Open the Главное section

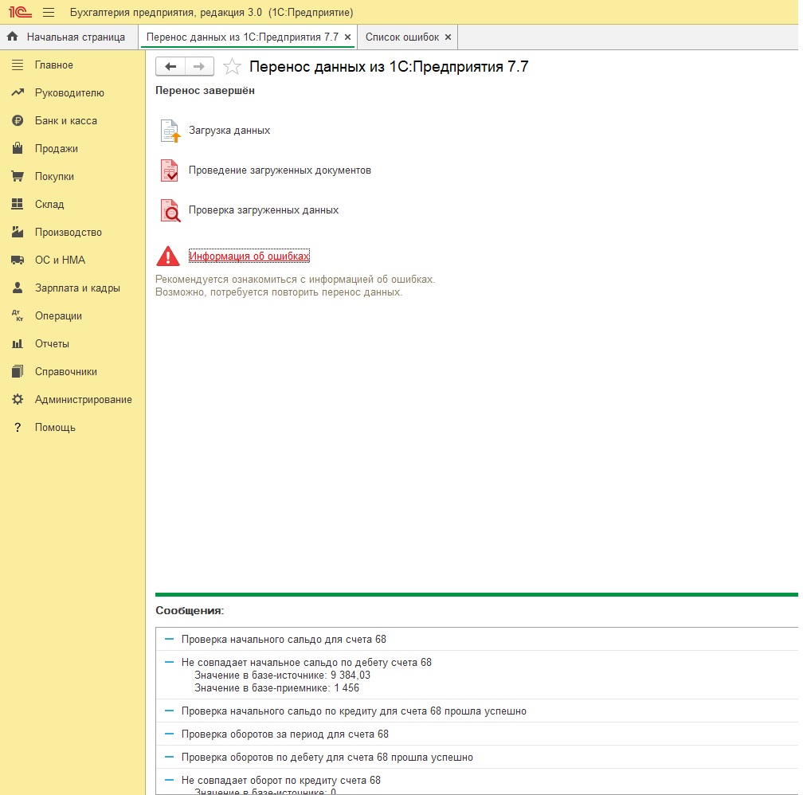(54, 65)
